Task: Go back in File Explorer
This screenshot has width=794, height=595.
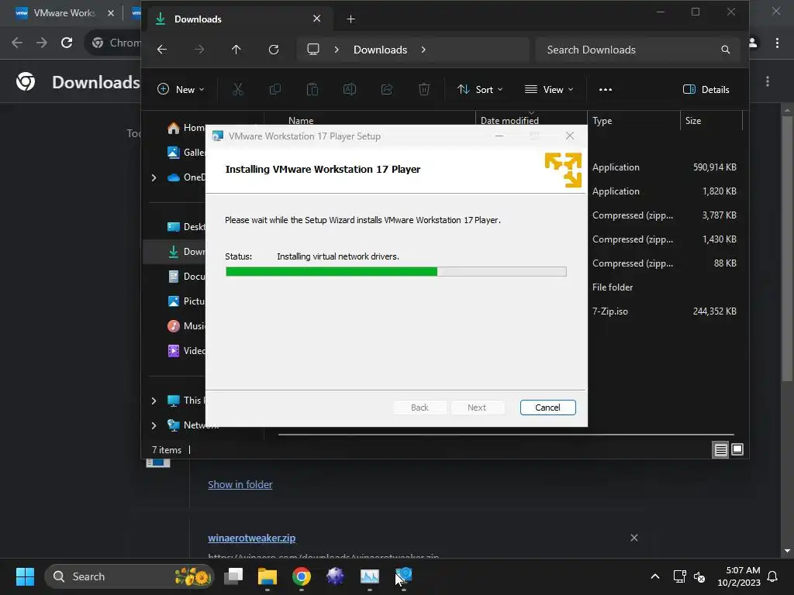Action: [x=162, y=50]
